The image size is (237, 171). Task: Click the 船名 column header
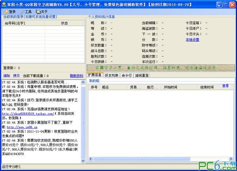113,87
